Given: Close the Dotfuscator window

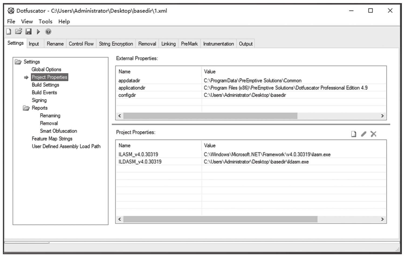Looking at the screenshot, I should [390, 11].
